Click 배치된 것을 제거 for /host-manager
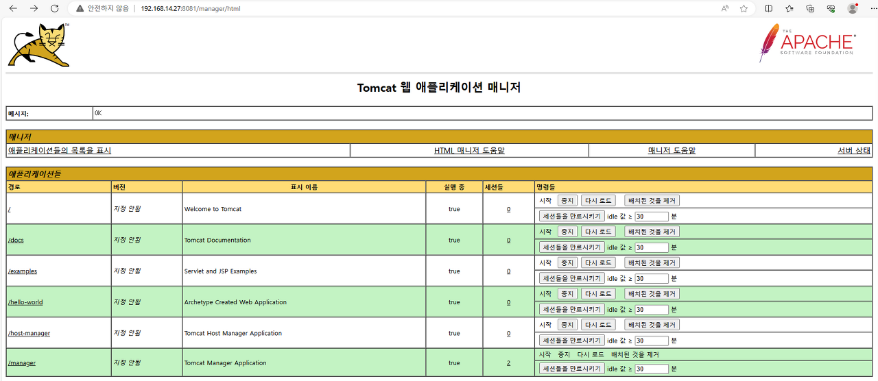This screenshot has height=381, width=878. pyautogui.click(x=652, y=325)
